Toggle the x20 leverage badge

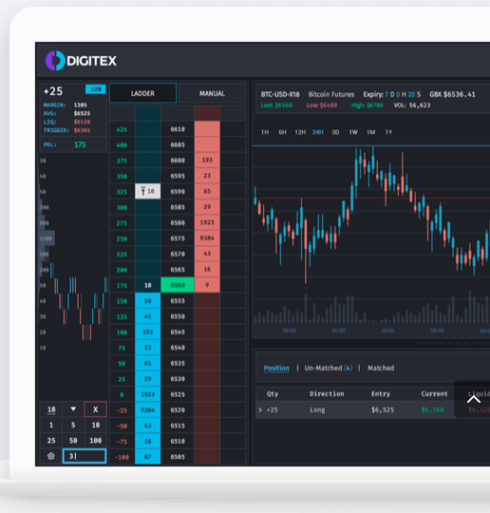click(x=96, y=89)
